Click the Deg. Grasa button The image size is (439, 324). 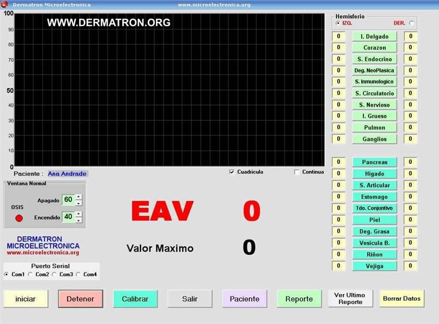375,232
